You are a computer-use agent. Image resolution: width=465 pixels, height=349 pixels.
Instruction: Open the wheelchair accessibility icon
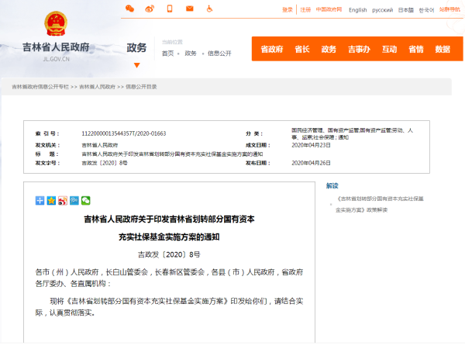[x=209, y=9]
